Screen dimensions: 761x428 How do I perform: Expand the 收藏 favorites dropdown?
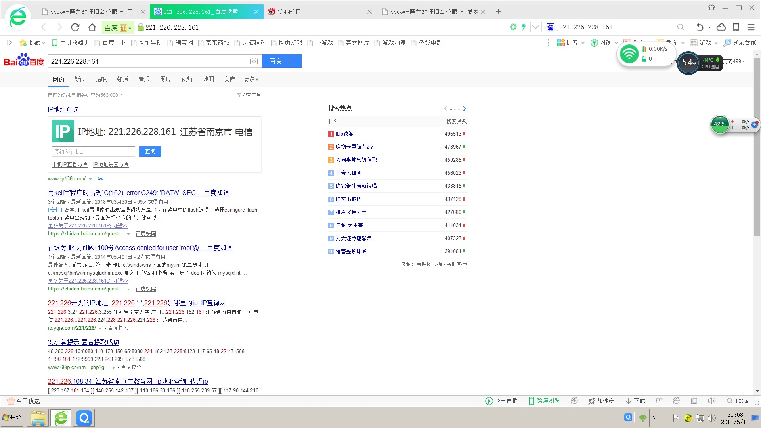44,43
